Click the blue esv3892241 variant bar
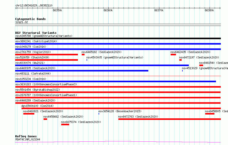The image size is (228, 145). (118, 44)
